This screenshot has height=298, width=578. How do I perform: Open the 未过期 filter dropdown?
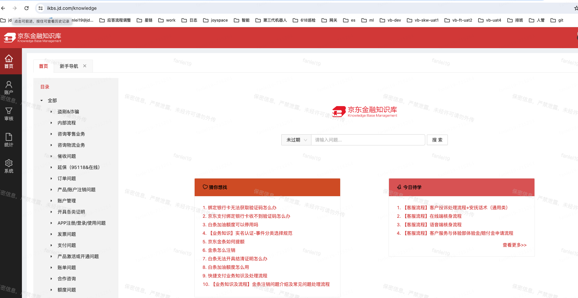[296, 140]
